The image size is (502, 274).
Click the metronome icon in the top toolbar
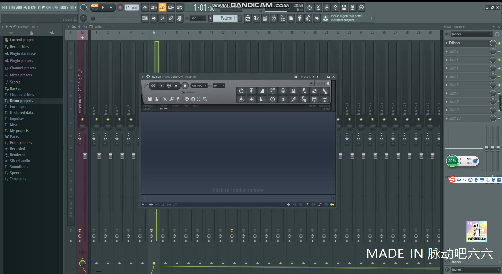[145, 8]
